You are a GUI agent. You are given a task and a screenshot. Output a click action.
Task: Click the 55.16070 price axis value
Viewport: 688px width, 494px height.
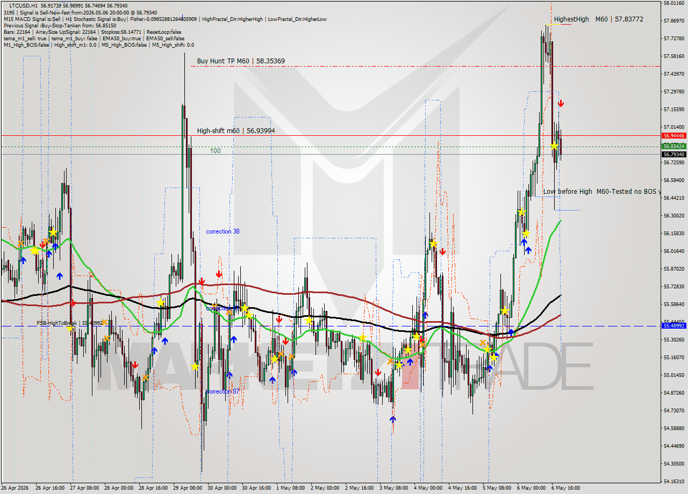coord(673,357)
